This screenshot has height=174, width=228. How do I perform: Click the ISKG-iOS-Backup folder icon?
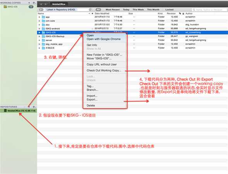pos(43,36)
